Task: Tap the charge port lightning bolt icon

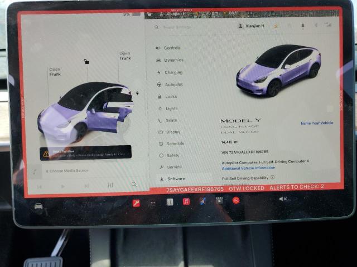Action: click(137, 93)
